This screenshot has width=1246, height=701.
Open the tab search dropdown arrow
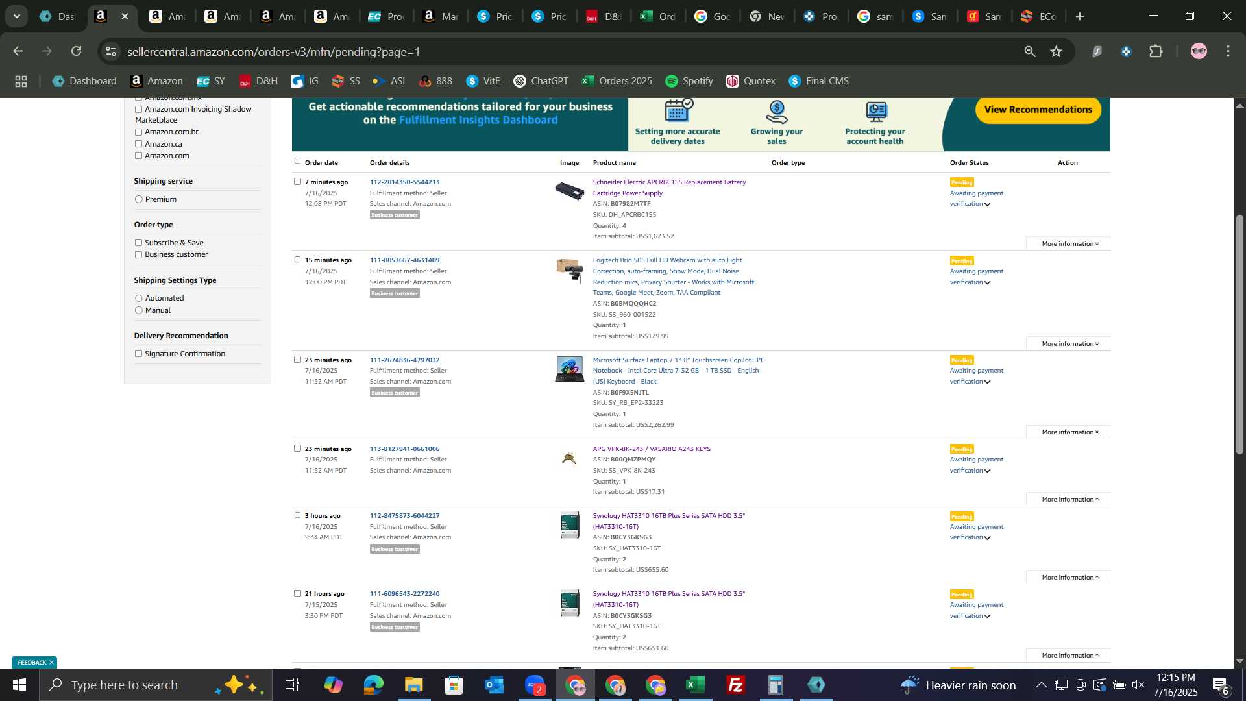(x=17, y=17)
